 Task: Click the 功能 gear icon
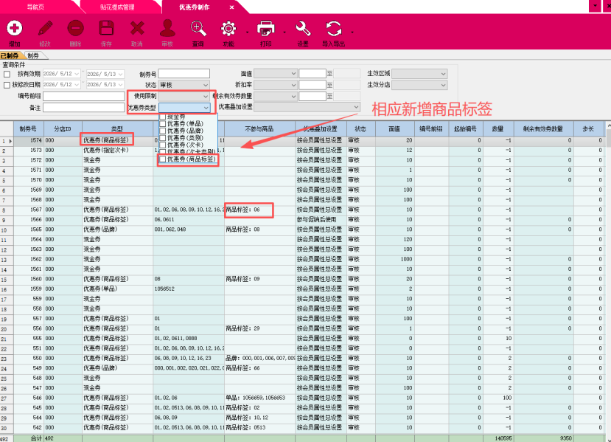click(228, 29)
